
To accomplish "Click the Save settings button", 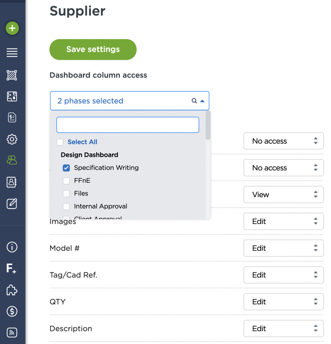I will 93,49.
